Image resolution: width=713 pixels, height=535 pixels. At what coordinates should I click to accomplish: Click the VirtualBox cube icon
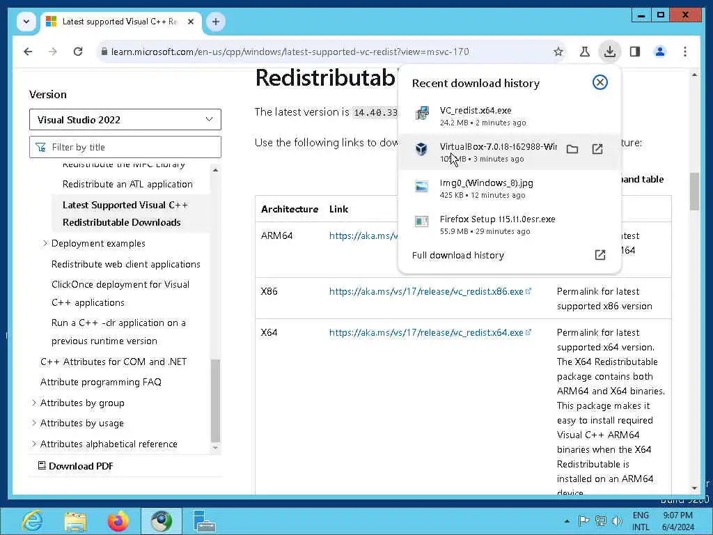421,149
